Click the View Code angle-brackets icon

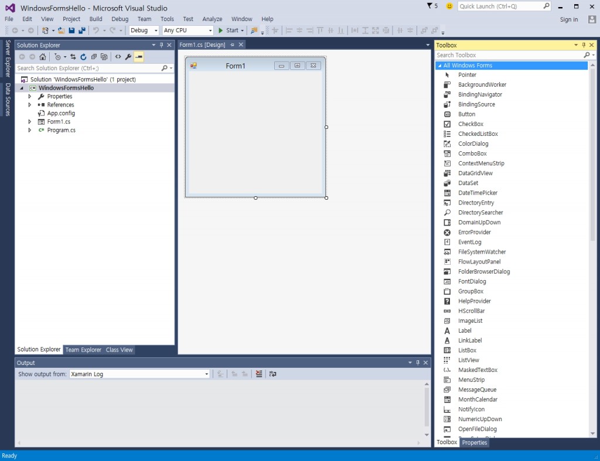click(x=118, y=57)
